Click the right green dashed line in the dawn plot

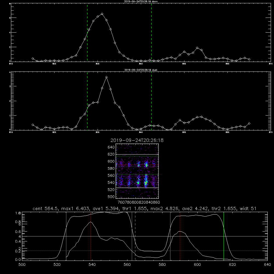[151, 33]
